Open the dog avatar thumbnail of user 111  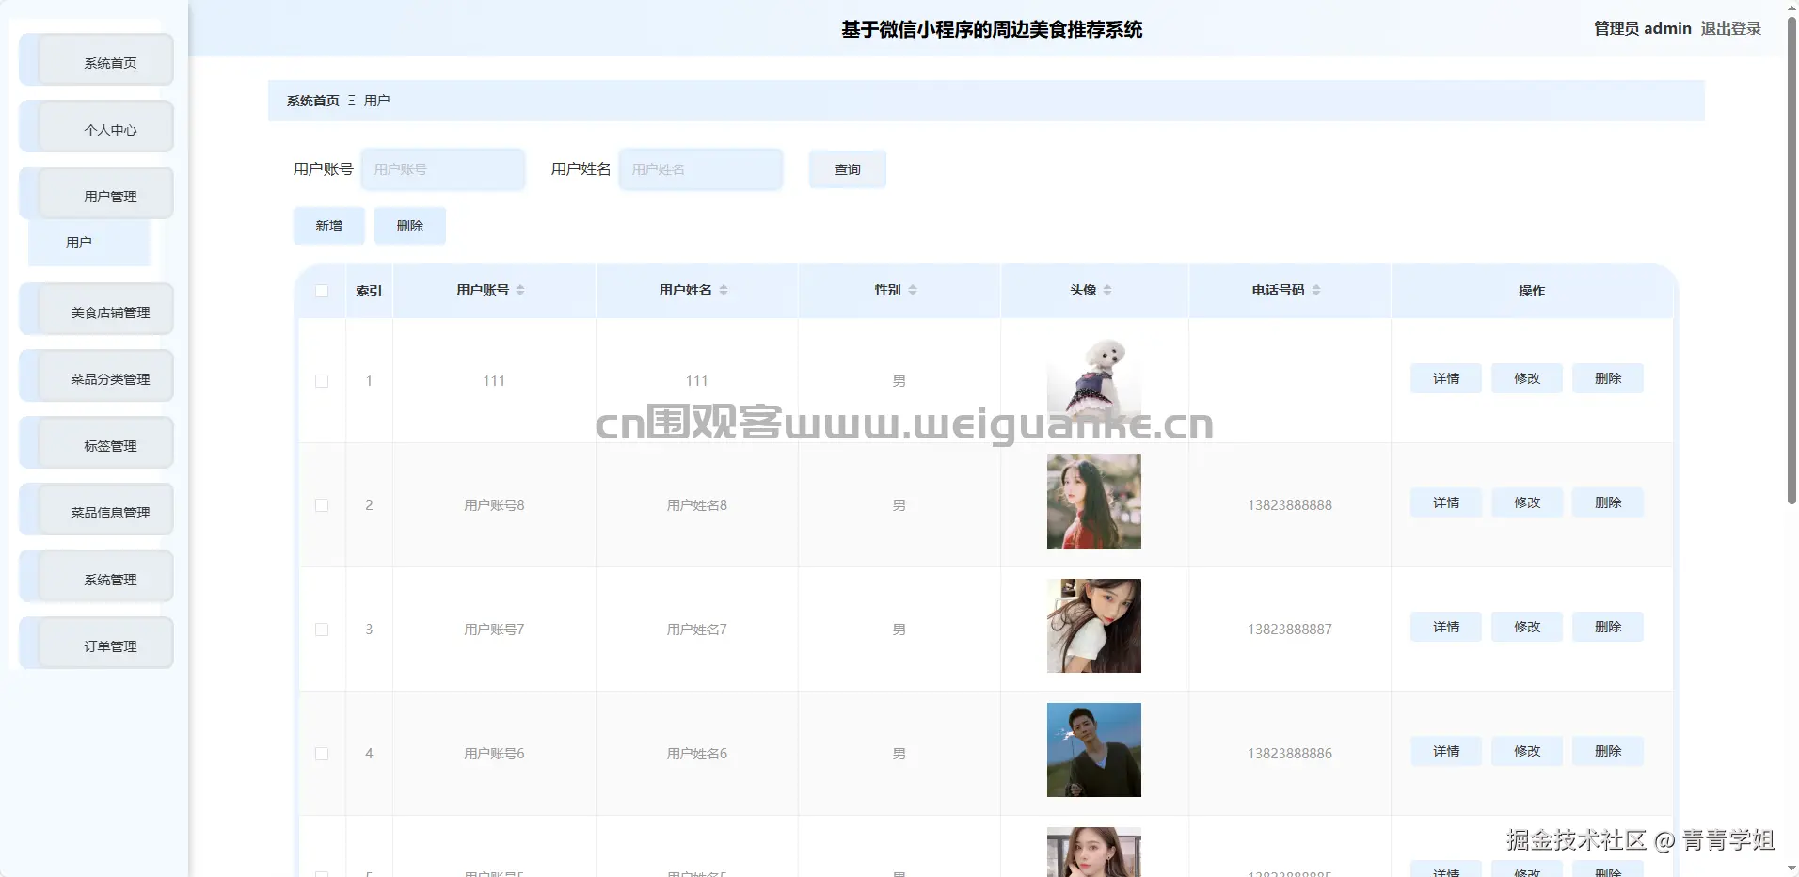(x=1094, y=377)
